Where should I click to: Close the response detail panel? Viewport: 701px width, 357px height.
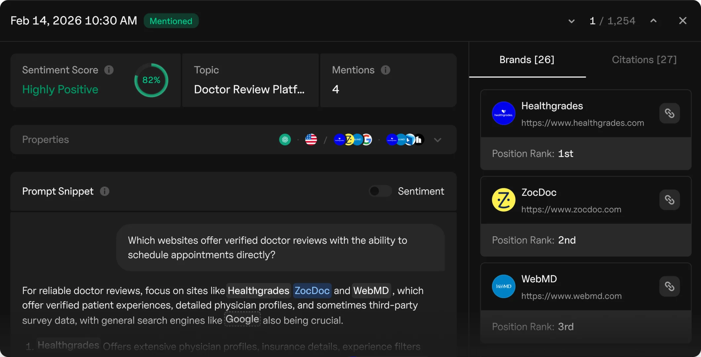point(682,21)
